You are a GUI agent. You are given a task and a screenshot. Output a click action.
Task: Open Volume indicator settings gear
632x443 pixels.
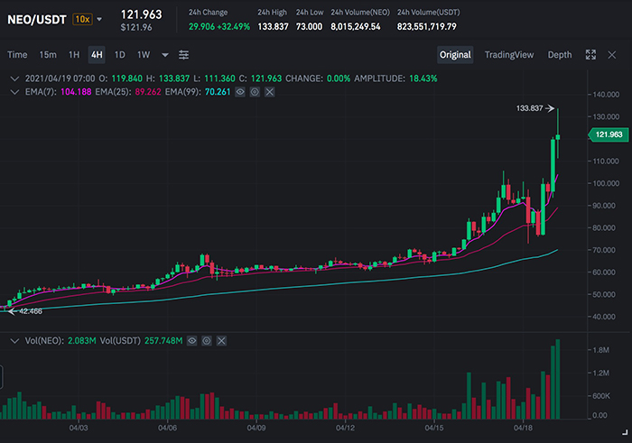(x=207, y=340)
